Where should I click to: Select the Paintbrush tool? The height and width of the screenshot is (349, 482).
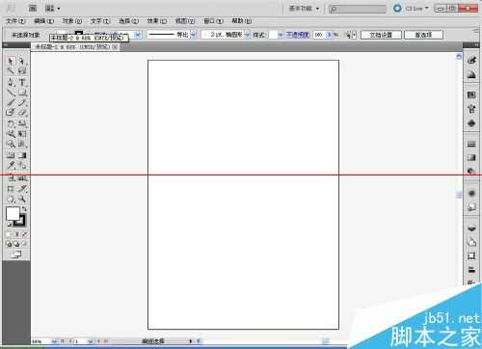click(11, 103)
